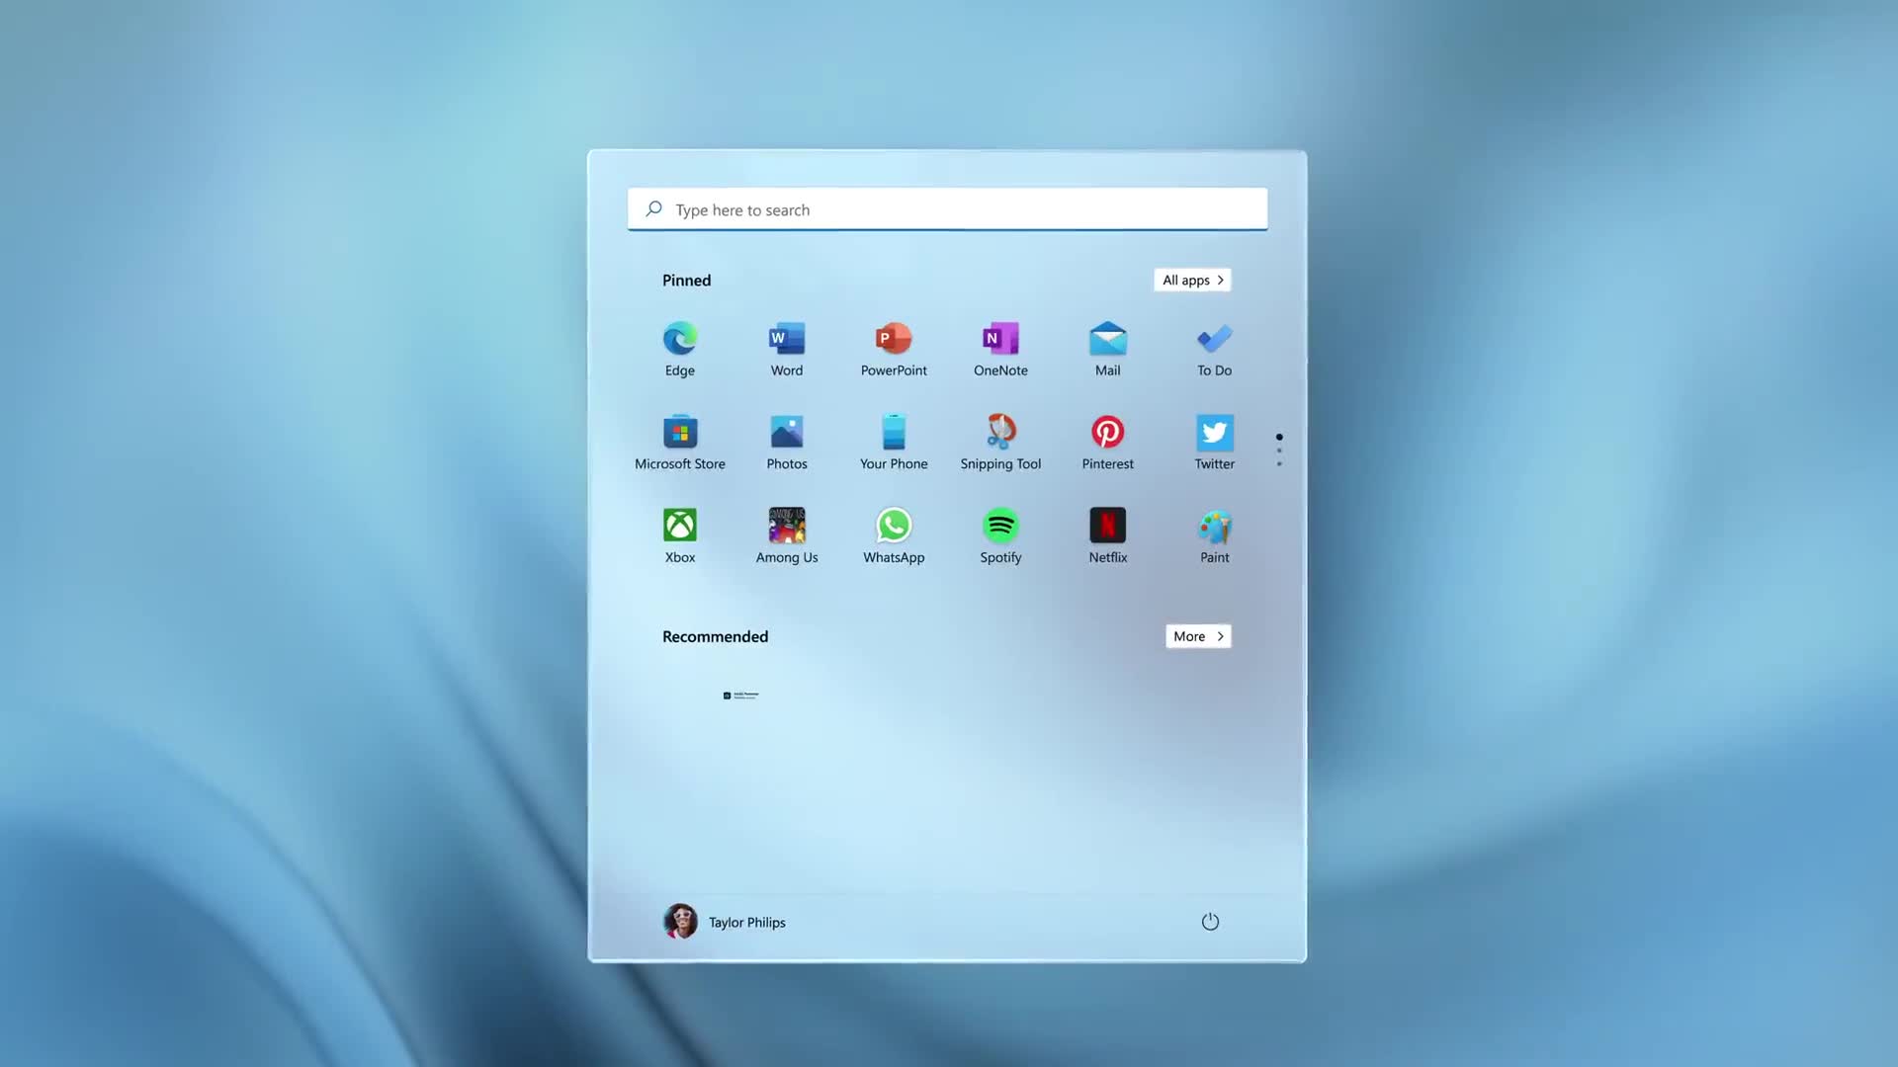1898x1067 pixels.
Task: Launch Word
Action: pos(786,339)
